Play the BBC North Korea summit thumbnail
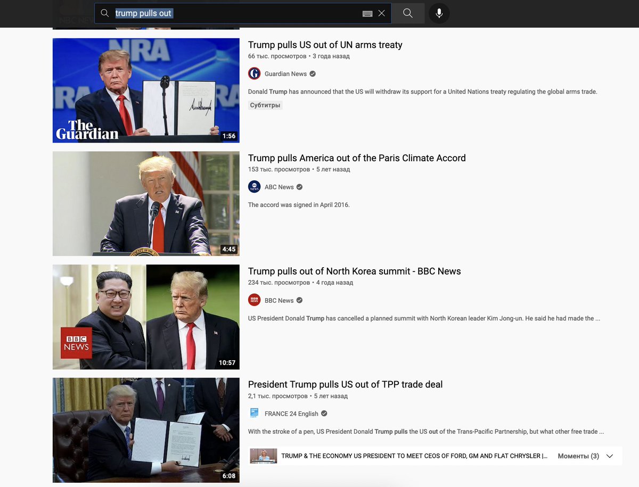This screenshot has width=639, height=487. click(x=146, y=317)
